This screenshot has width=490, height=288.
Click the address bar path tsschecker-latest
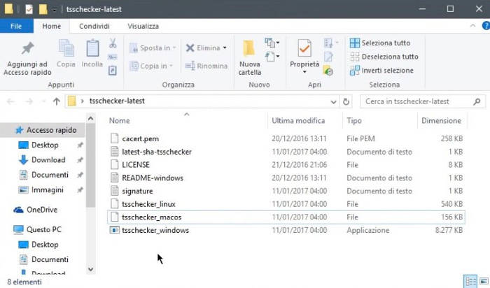[x=117, y=101]
